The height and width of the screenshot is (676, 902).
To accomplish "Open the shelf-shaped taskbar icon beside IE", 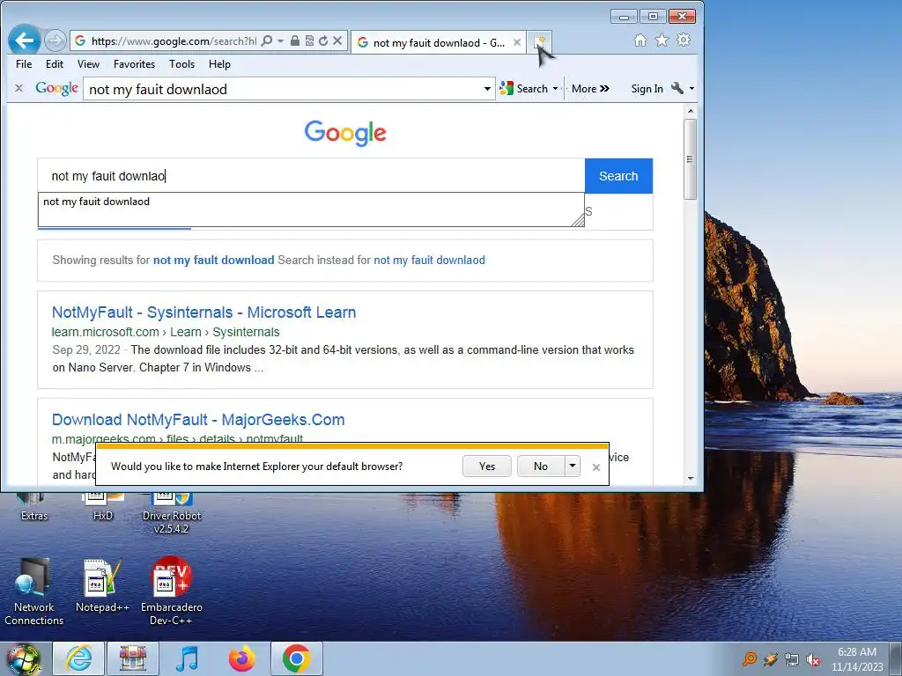I will click(x=133, y=658).
